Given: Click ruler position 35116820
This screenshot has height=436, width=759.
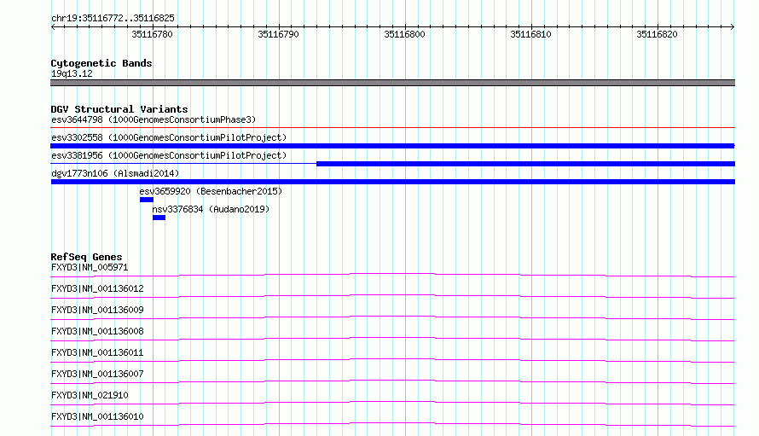Looking at the screenshot, I should coord(657,34).
